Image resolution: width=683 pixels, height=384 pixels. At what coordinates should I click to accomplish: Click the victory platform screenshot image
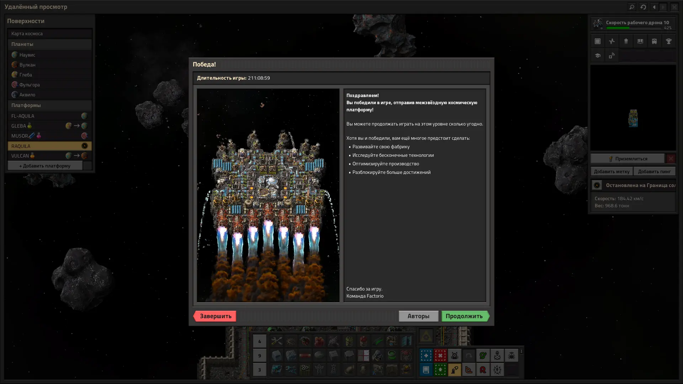pyautogui.click(x=268, y=195)
